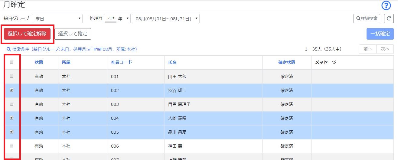Click the blue 一括確定 button
This screenshot has height=160, width=398.
tap(380, 34)
